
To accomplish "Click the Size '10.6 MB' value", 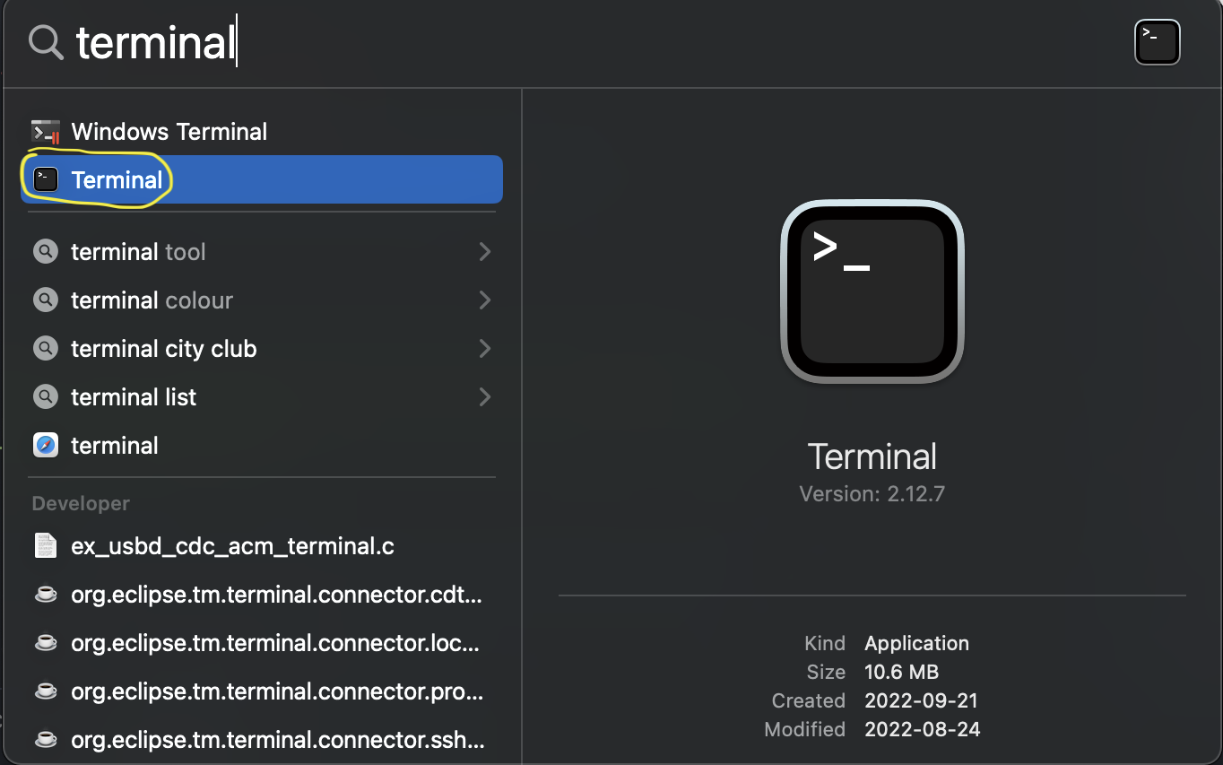I will [901, 672].
